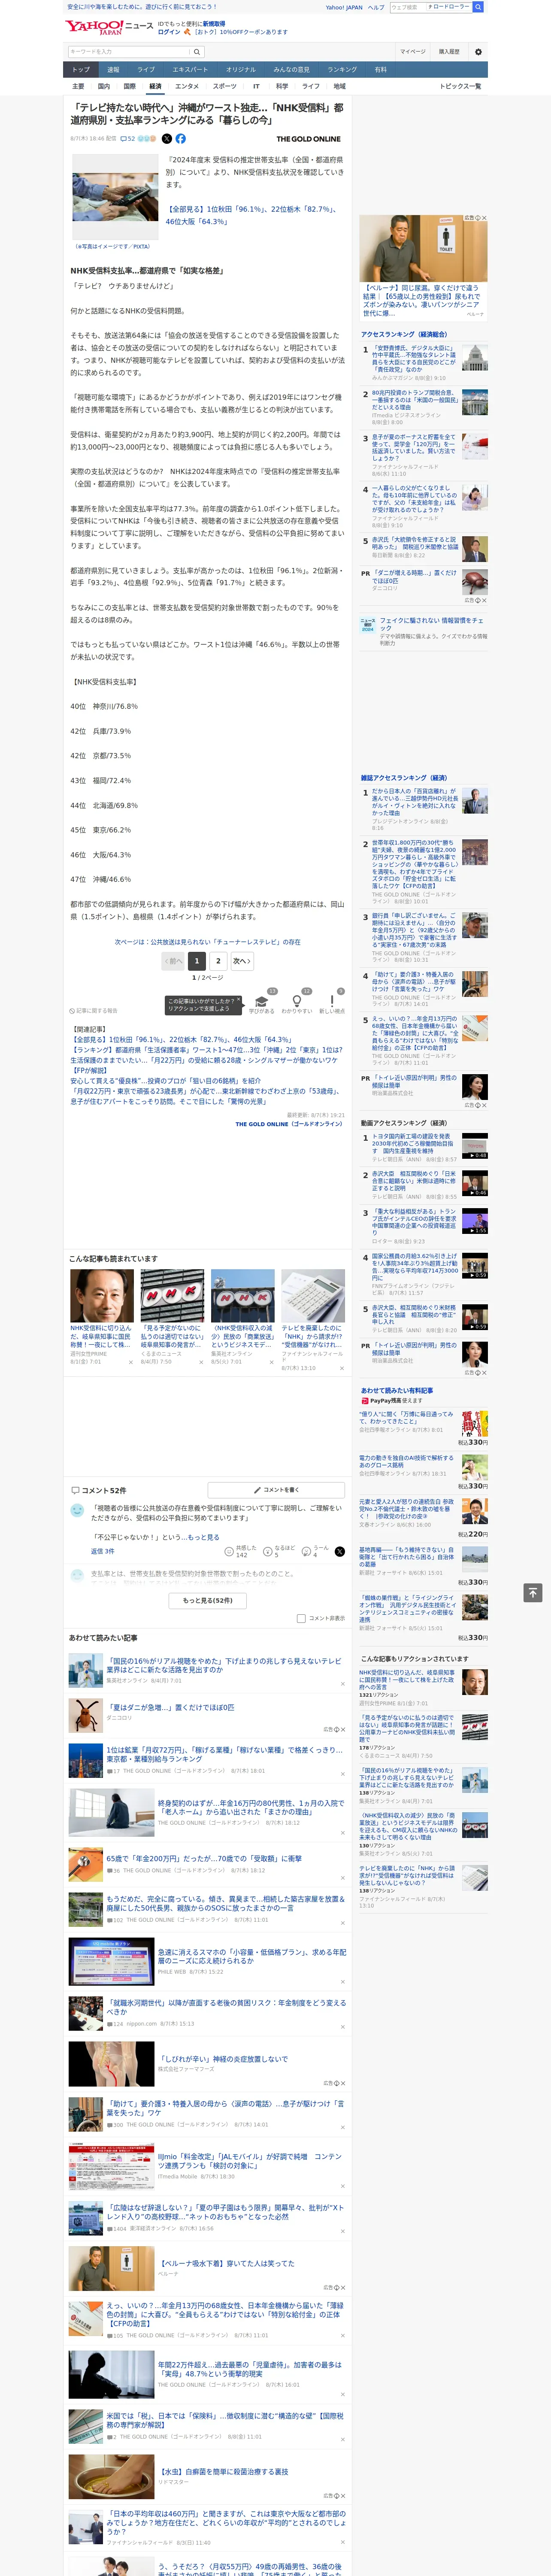Screen dimensions: 551x2576
Task: Click the コメントを書く button
Action: point(276,1490)
